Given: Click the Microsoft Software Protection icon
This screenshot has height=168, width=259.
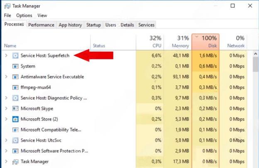Looking at the screenshot, I should click(x=15, y=151).
